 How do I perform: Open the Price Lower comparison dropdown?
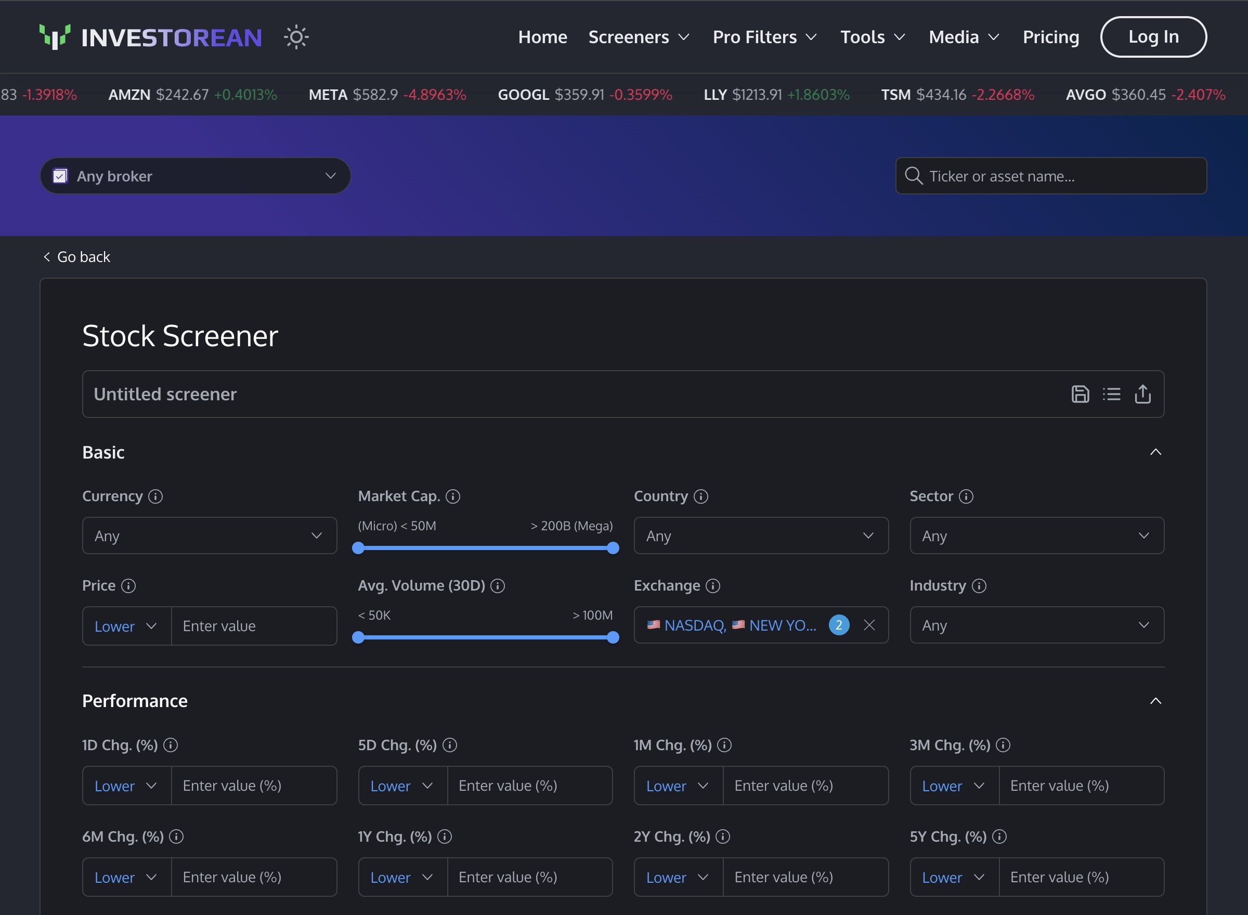pos(127,626)
